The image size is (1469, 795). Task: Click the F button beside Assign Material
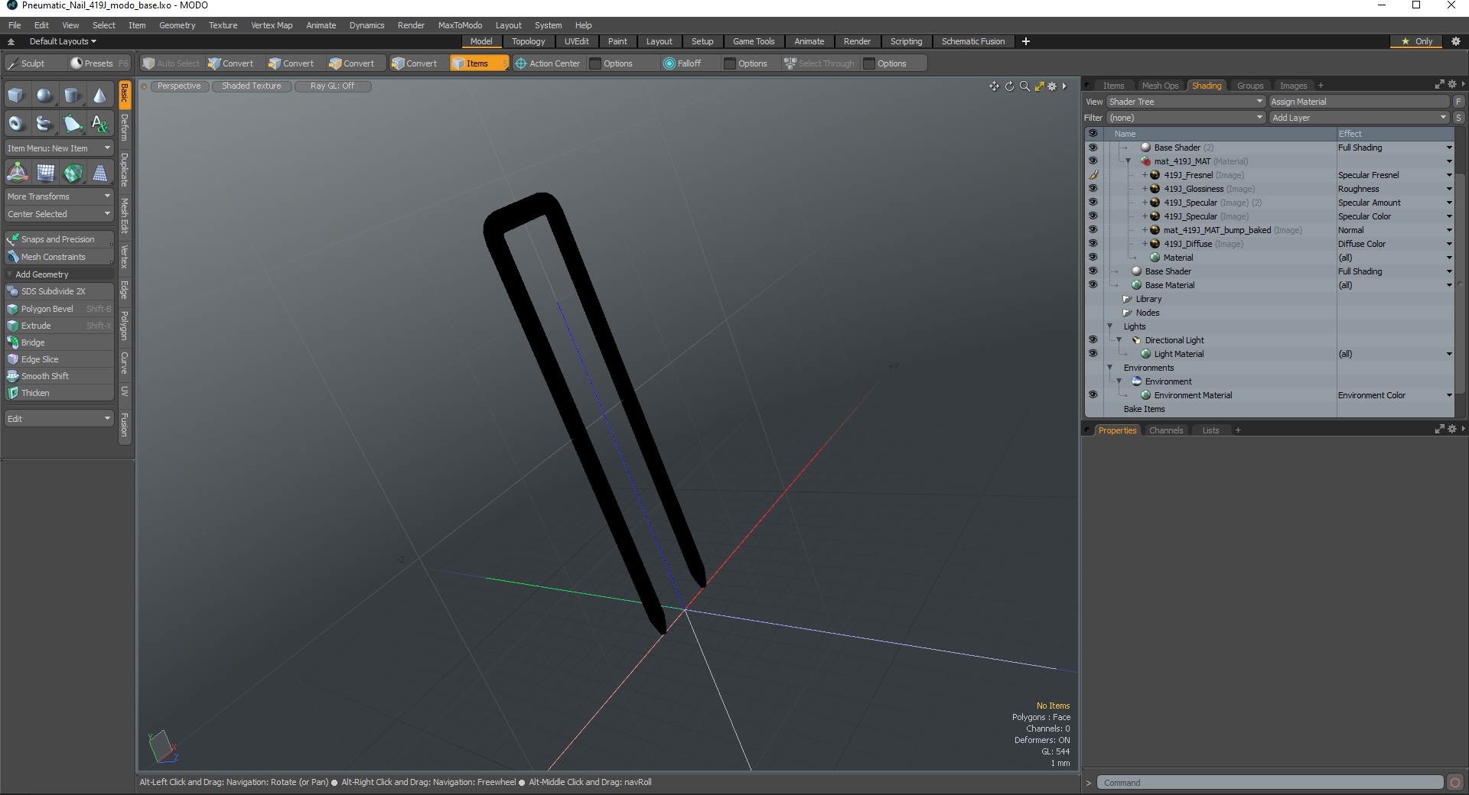(x=1458, y=102)
